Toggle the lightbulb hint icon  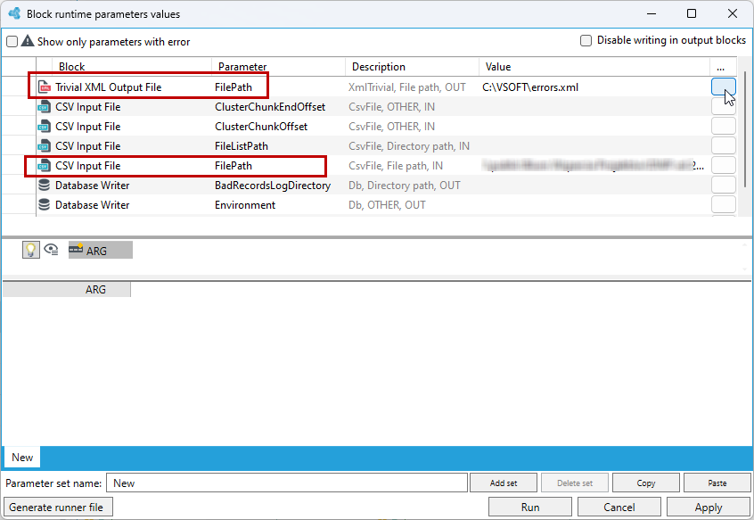(x=31, y=250)
